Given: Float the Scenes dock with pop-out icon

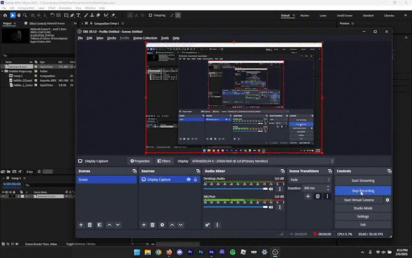Looking at the screenshot, I should click(x=134, y=171).
